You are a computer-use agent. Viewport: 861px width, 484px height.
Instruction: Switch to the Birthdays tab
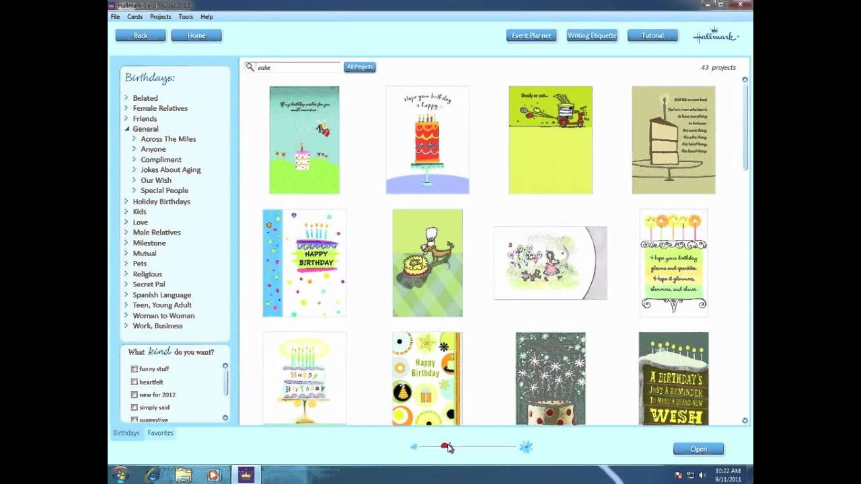[126, 433]
